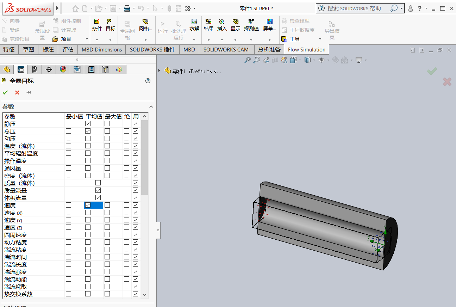The width and height of the screenshot is (456, 307).
Task: Confirm goals with the green checkmark
Action: coord(5,92)
